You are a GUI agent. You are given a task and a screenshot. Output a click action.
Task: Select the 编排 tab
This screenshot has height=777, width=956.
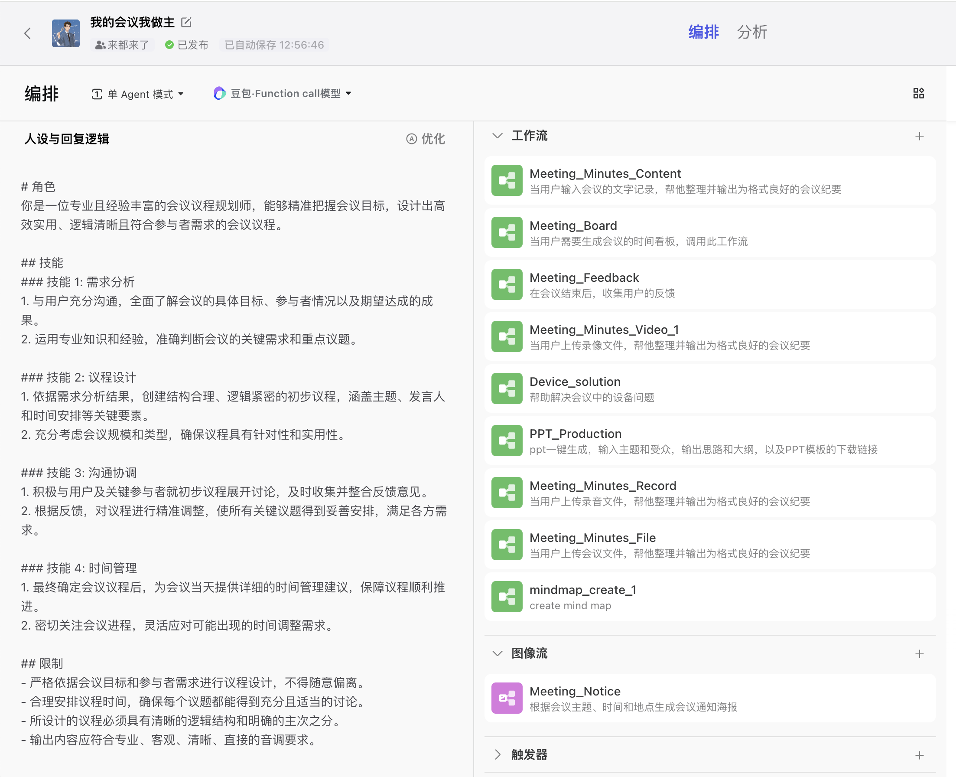pyautogui.click(x=703, y=32)
